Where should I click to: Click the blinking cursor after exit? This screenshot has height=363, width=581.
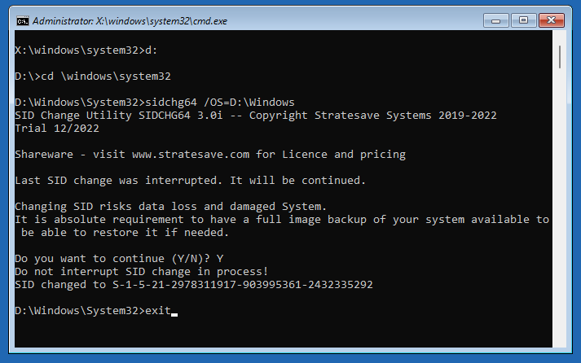click(174, 314)
